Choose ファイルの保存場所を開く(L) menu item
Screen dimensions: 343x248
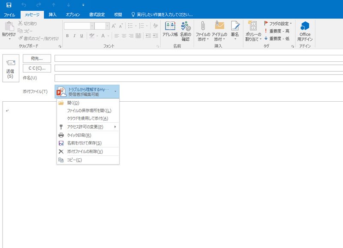[88, 111]
